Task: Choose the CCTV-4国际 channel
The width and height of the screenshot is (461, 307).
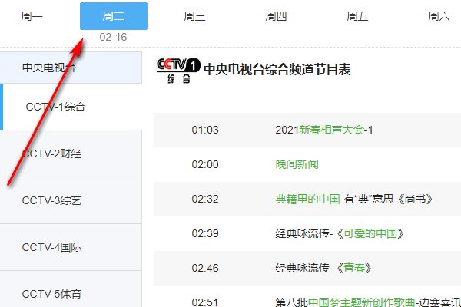Action: click(x=71, y=247)
